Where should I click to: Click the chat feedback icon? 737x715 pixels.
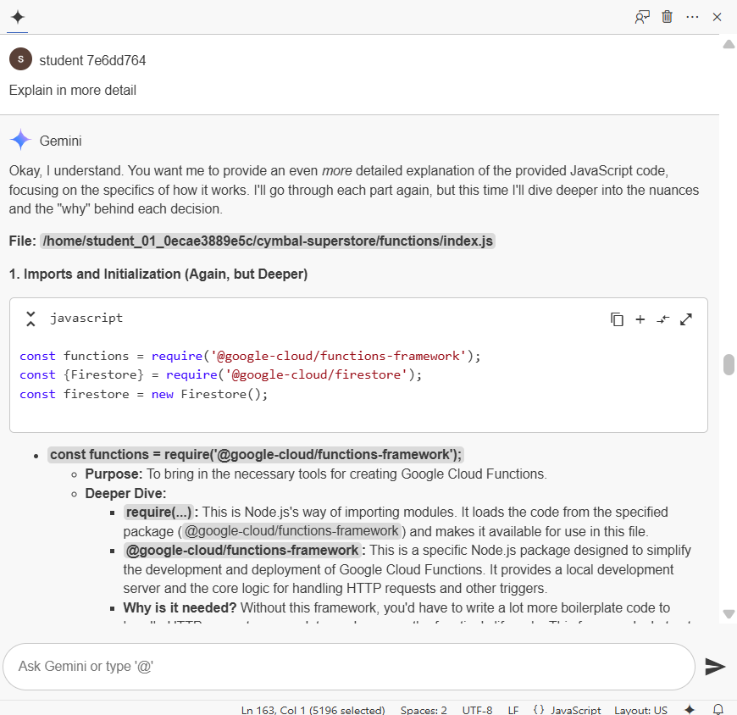[x=642, y=18]
